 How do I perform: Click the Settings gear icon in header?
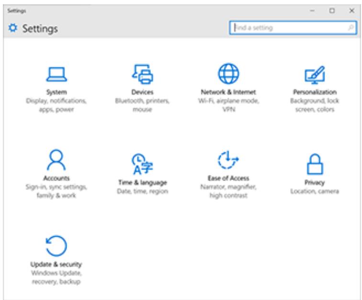(x=13, y=28)
